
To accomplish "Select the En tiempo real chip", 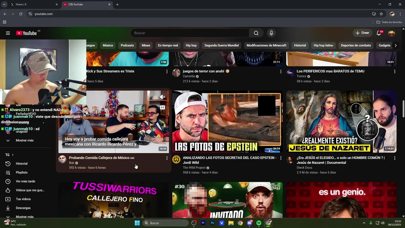I will (168, 45).
